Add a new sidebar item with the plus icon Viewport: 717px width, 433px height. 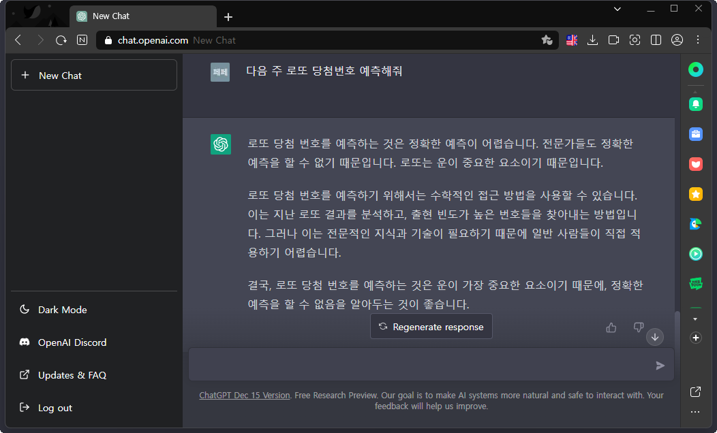click(x=695, y=338)
